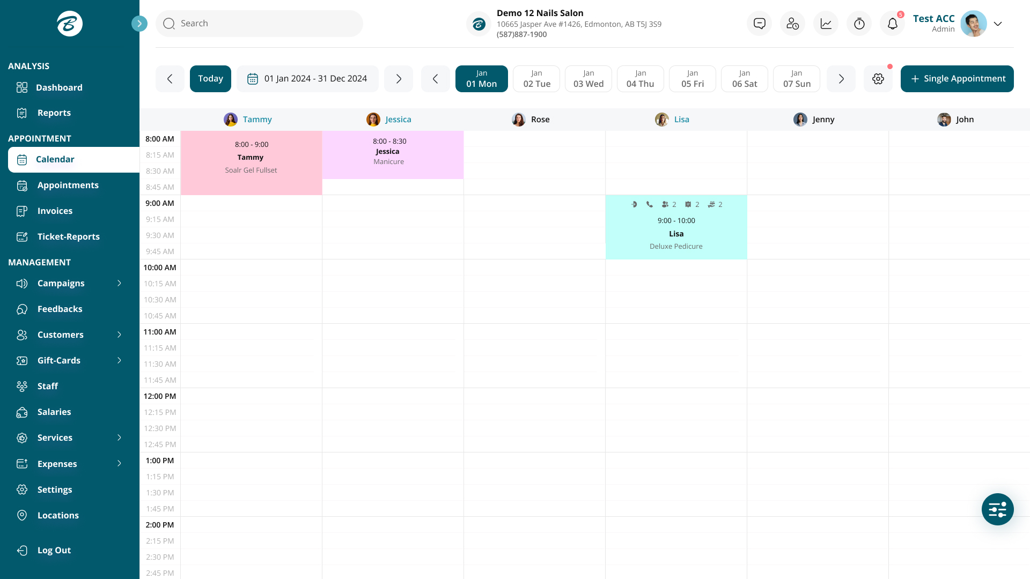The height and width of the screenshot is (579, 1030).
Task: Switch to Jan 05 Fri
Action: point(692,78)
